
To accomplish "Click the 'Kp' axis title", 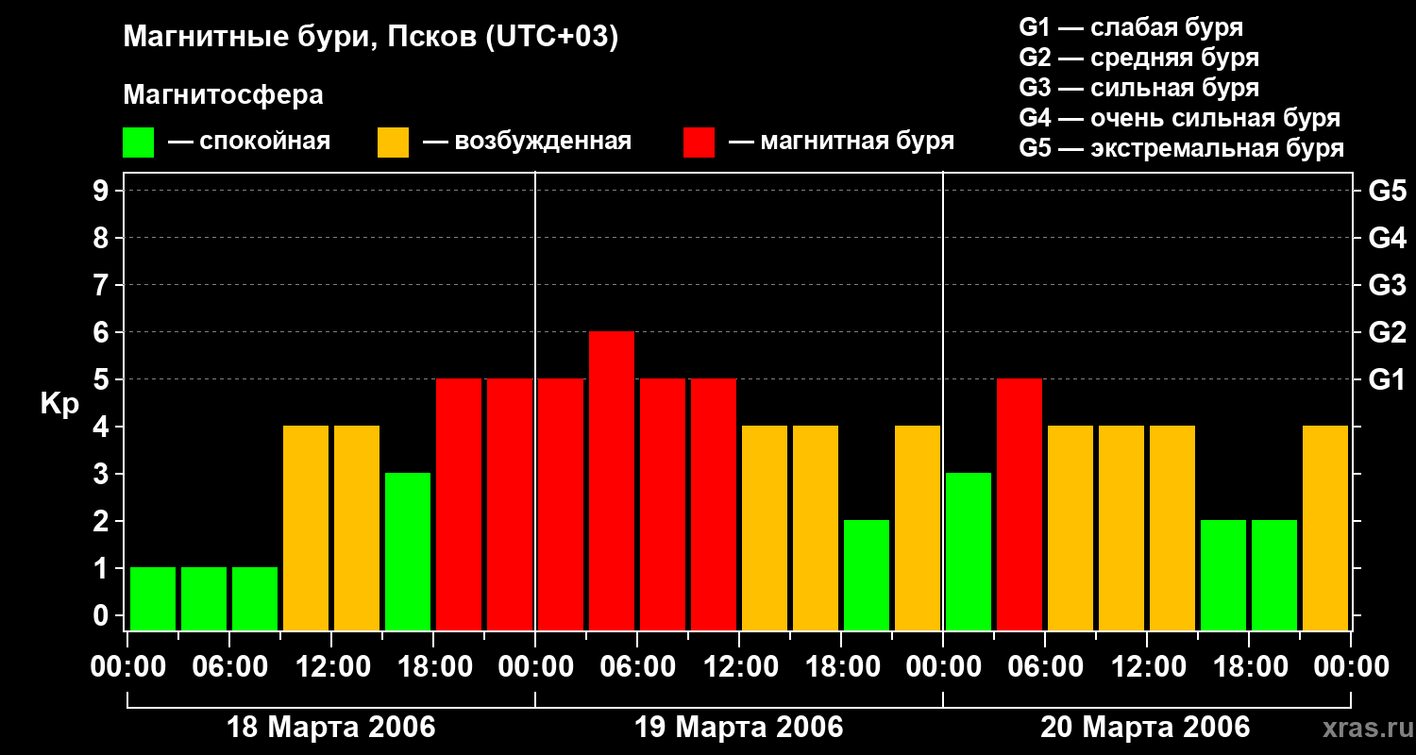I will (x=59, y=404).
